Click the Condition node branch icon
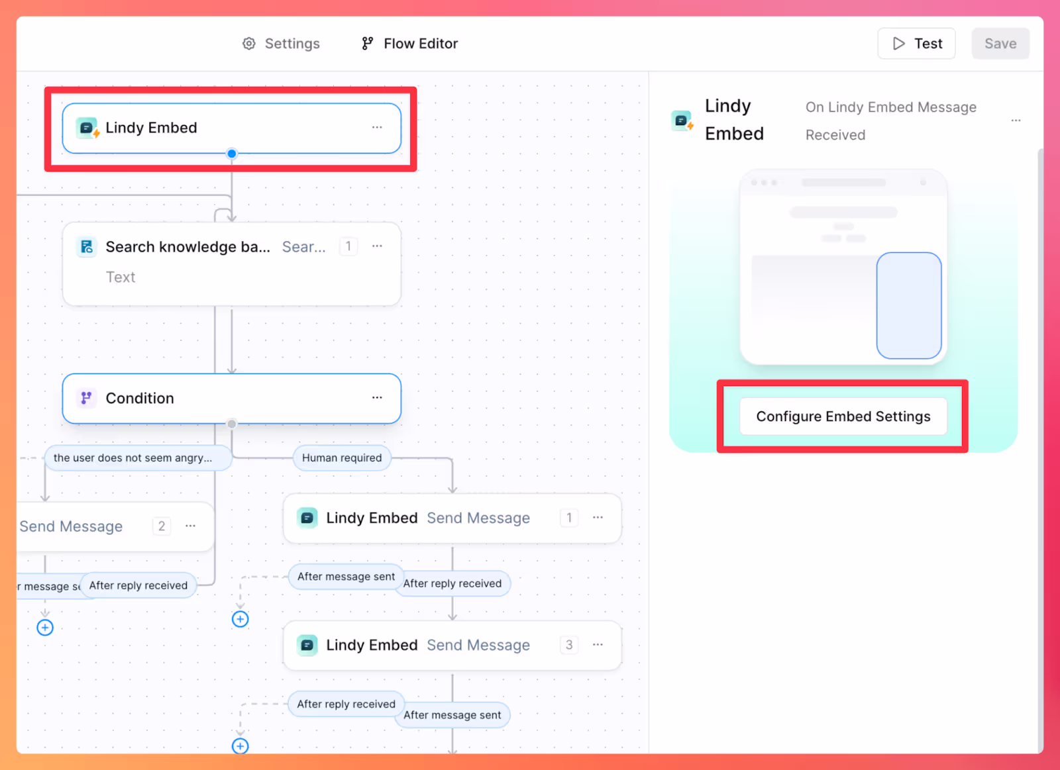Image resolution: width=1060 pixels, height=770 pixels. 87,398
